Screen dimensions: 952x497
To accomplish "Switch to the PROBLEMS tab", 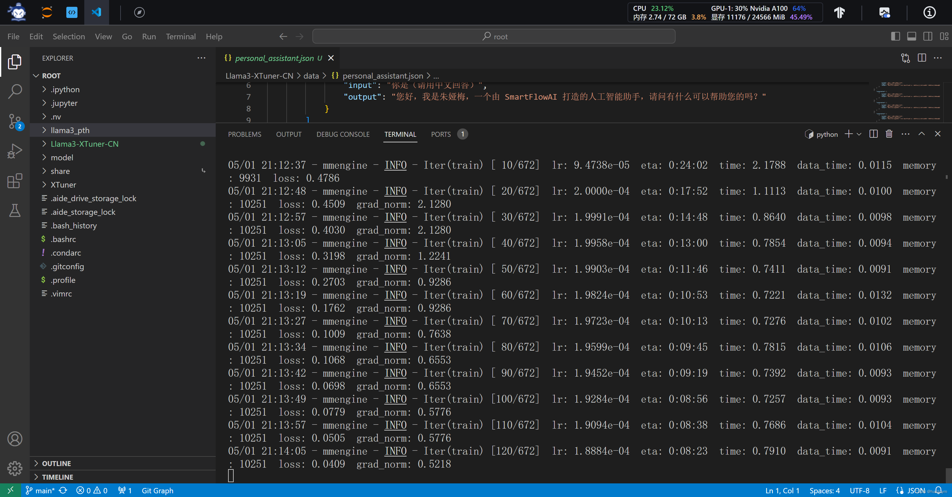I will point(244,134).
